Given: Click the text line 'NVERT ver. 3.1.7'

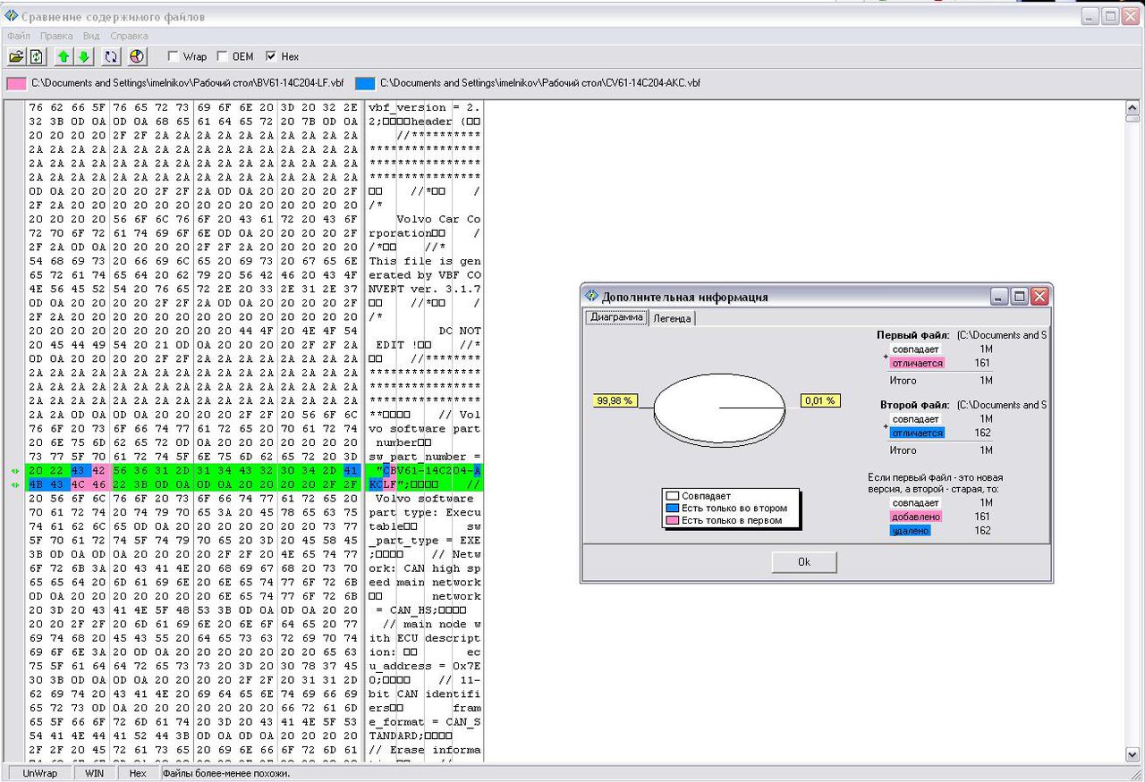Looking at the screenshot, I should (425, 289).
